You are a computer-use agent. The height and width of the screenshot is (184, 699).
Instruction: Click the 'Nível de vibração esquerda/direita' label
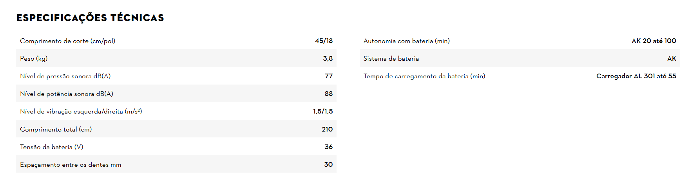coord(81,111)
